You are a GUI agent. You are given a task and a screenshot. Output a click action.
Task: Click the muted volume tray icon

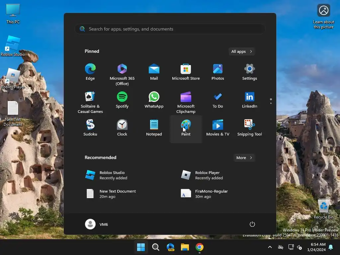point(299,247)
